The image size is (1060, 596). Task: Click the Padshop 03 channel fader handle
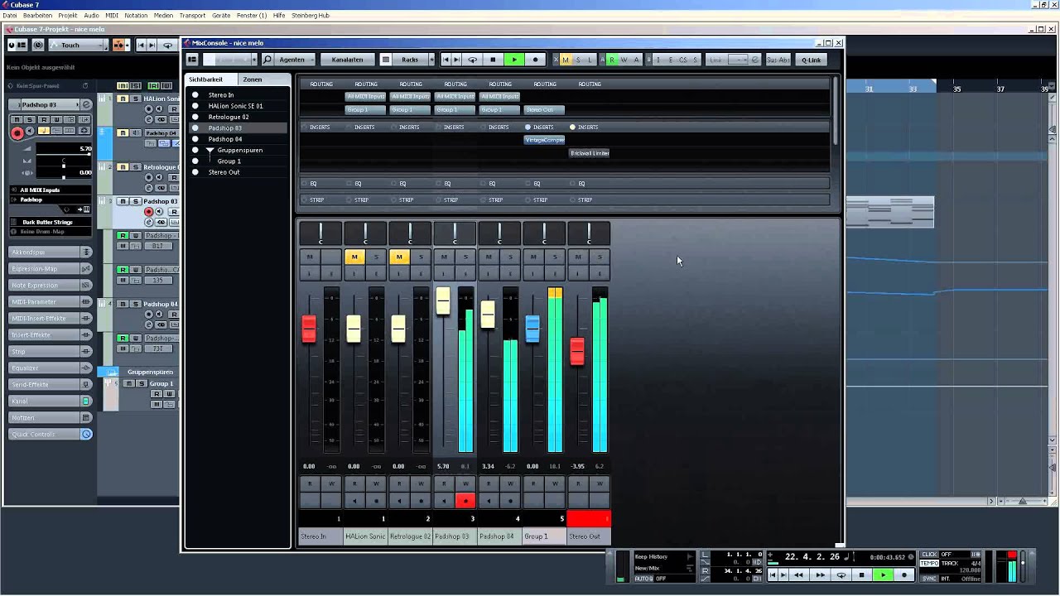(x=443, y=301)
